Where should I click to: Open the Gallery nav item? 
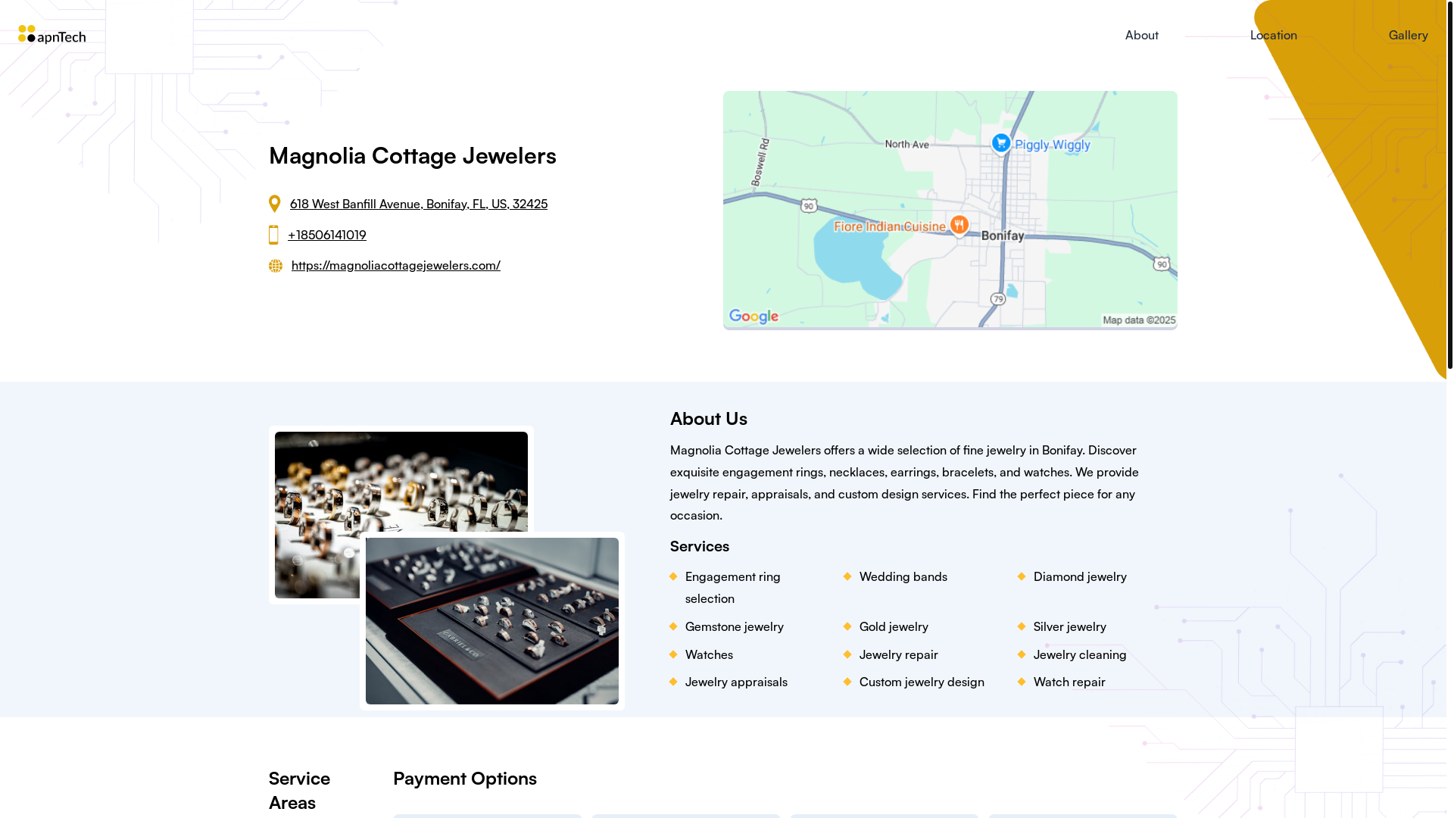[1408, 35]
